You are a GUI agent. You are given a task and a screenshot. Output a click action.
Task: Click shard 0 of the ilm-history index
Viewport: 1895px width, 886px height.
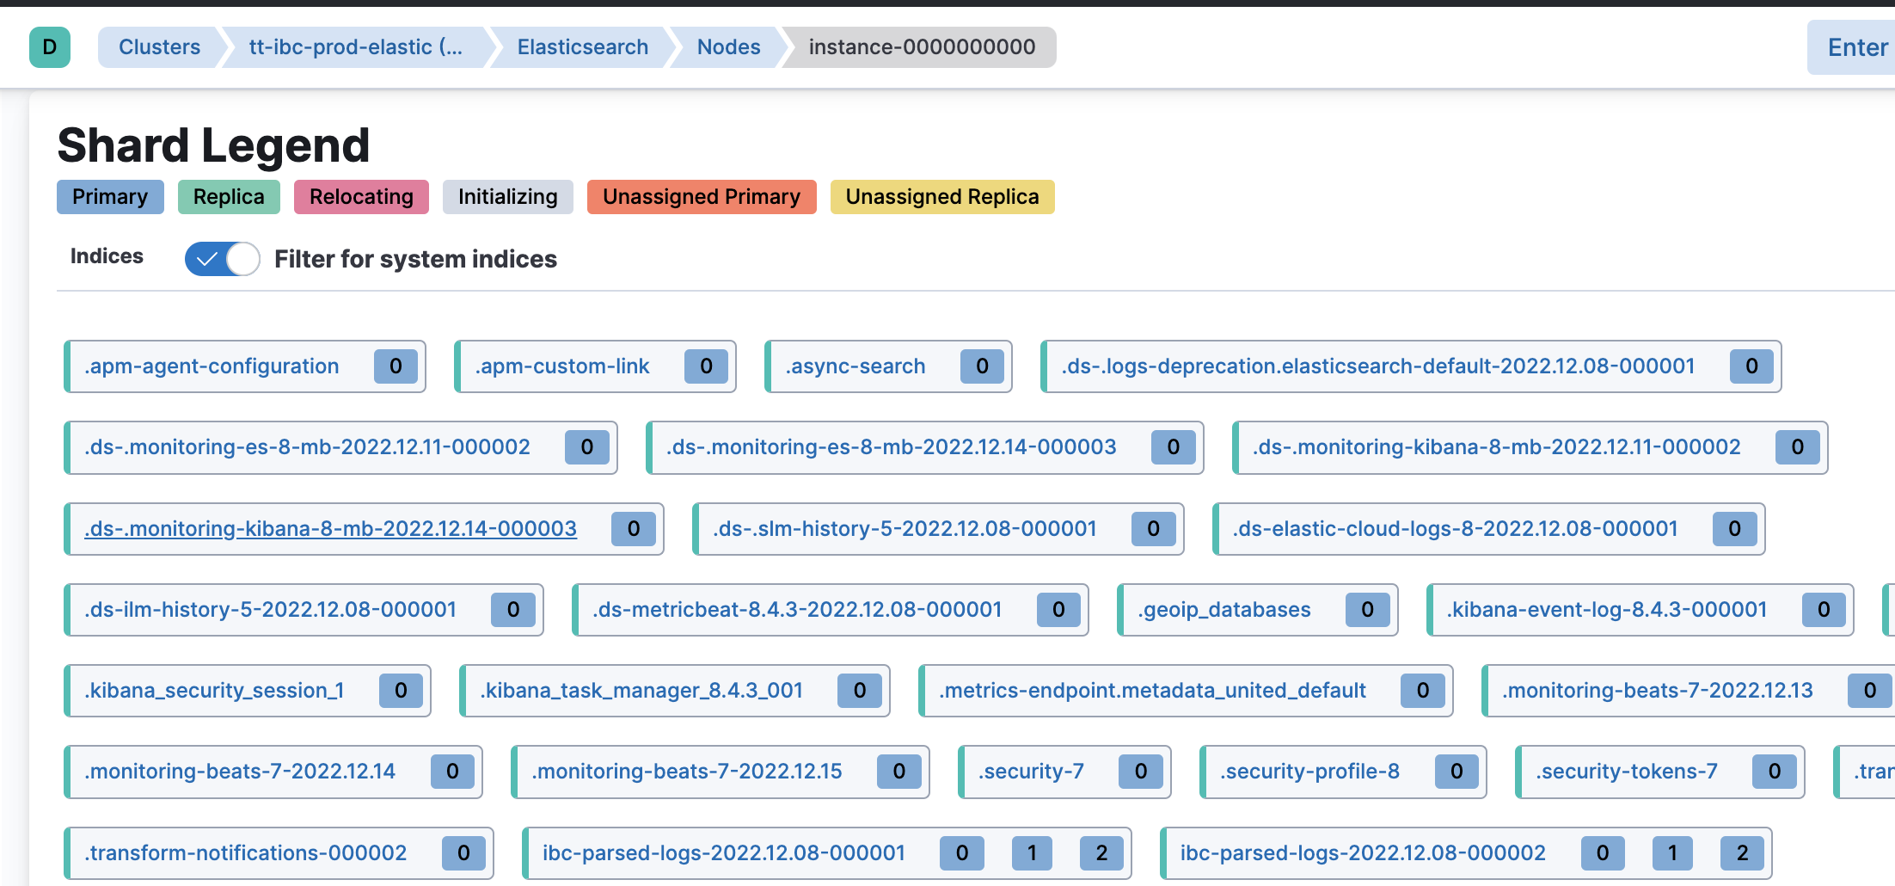[x=512, y=610]
